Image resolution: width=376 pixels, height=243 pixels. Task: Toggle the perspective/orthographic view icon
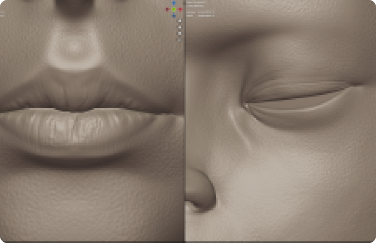(179, 40)
